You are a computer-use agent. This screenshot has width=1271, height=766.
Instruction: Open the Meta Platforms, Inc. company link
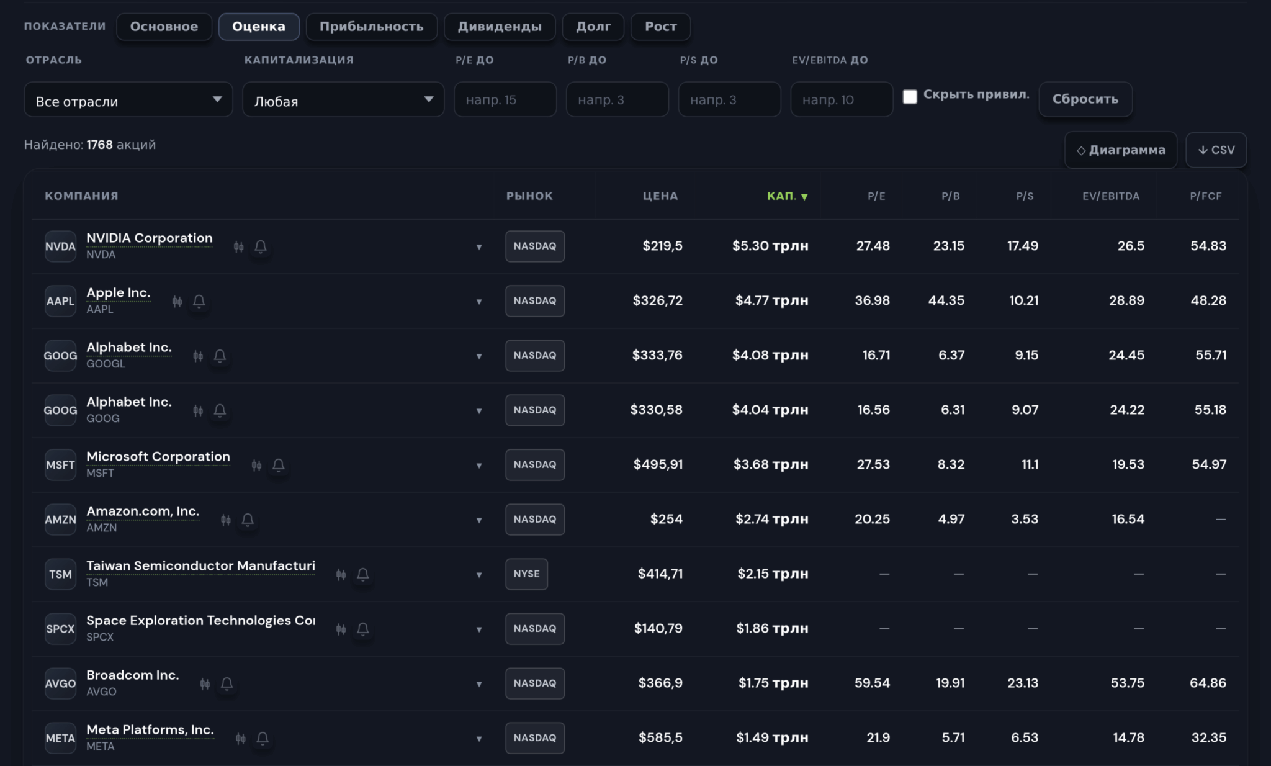[150, 729]
